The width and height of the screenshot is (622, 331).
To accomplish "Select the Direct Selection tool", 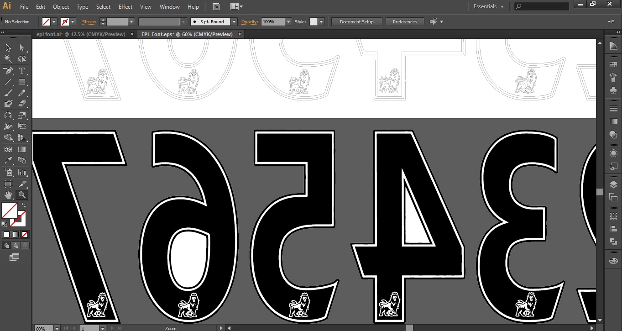I will [x=21, y=47].
